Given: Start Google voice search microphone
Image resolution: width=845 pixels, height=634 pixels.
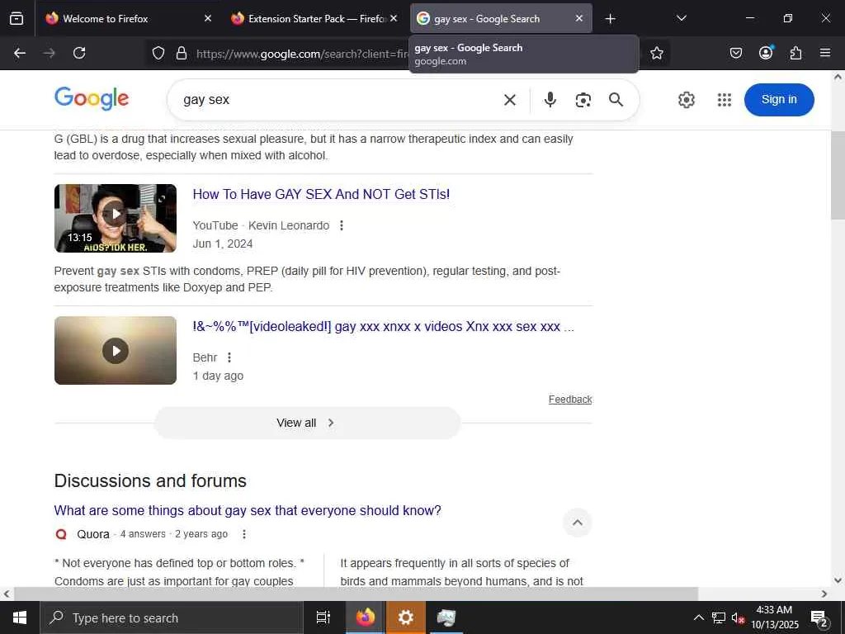Looking at the screenshot, I should click(x=550, y=100).
